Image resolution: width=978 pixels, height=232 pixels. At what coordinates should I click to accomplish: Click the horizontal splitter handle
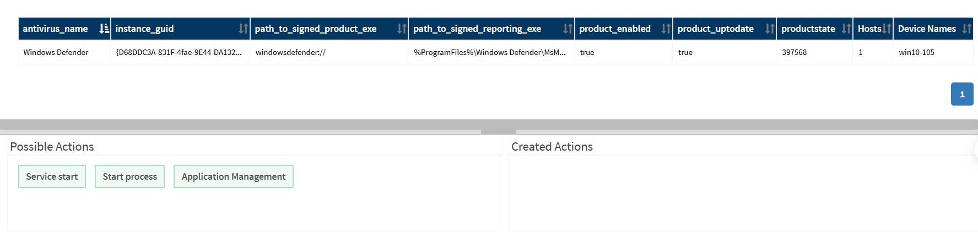[498, 132]
